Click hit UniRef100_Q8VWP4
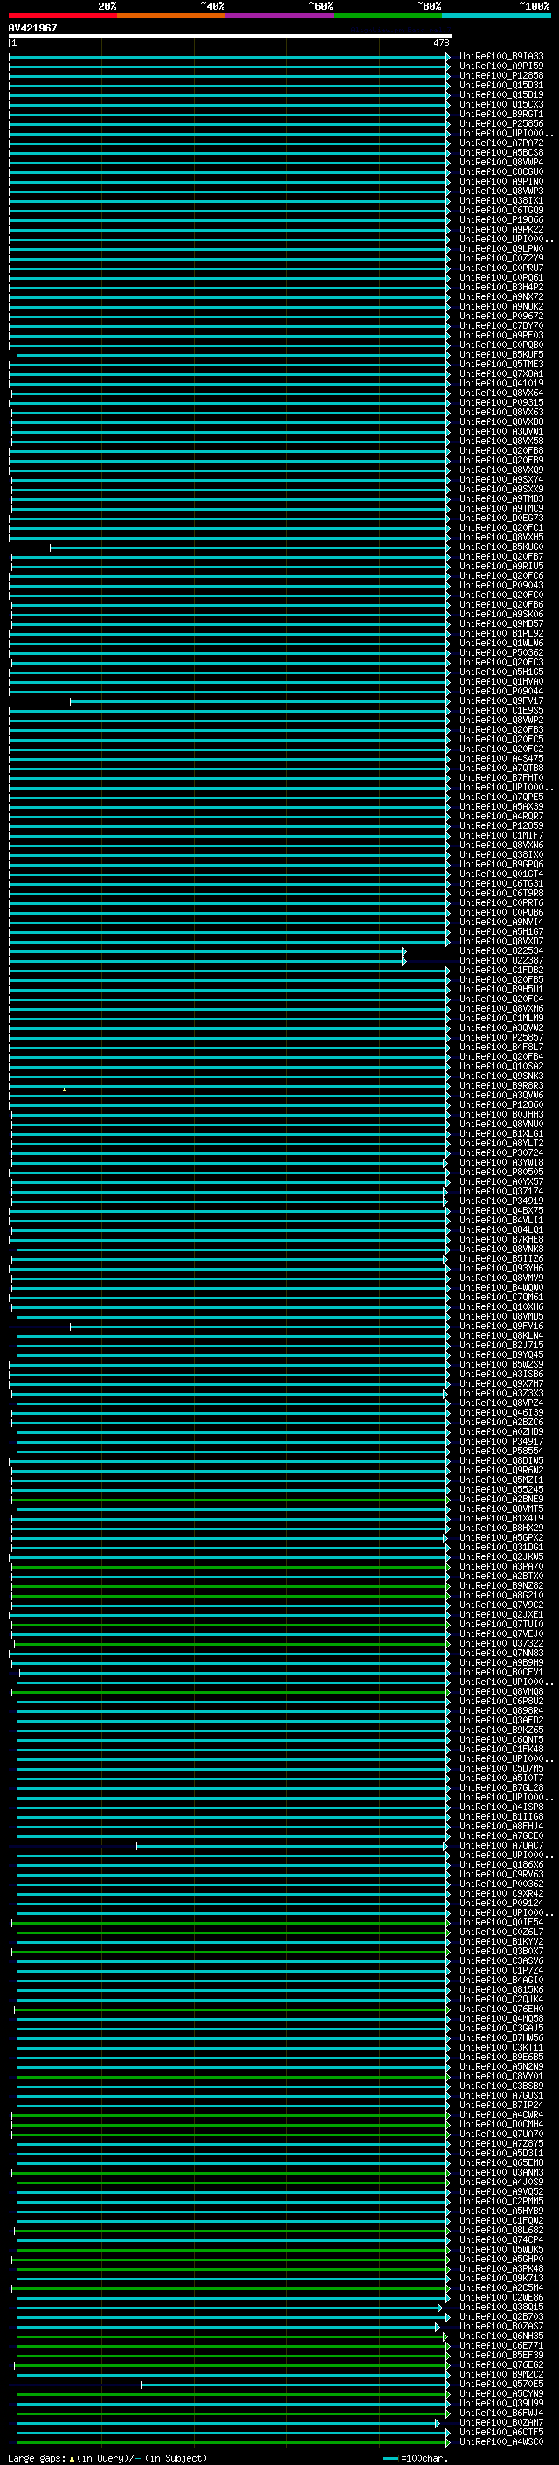The height and width of the screenshot is (2465, 559). click(501, 163)
